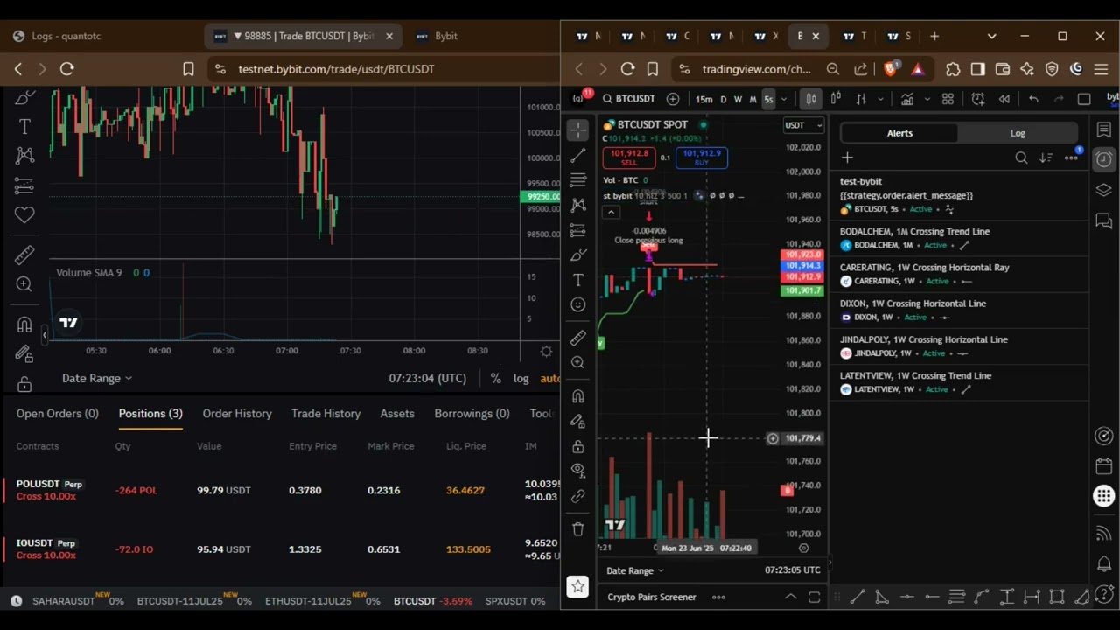
Task: Click the add alert plus icon
Action: (847, 157)
